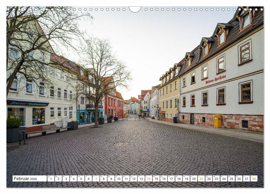270x194 pixels.
Task: Select day 1 in the calendar strip
Action: (x=51, y=179)
